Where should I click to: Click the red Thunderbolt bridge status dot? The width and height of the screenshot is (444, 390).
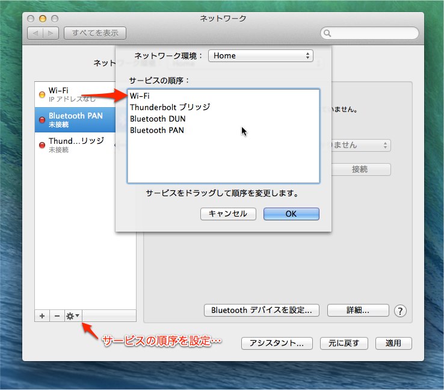[42, 145]
